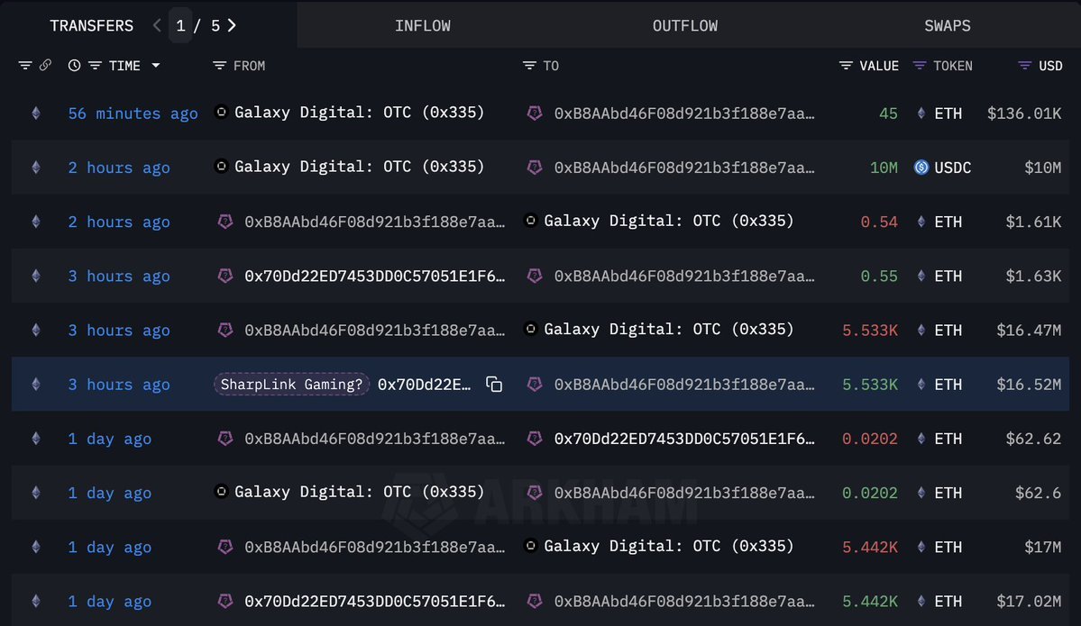This screenshot has height=626, width=1081.
Task: Expand the TIME sort dropdown arrow
Action: [x=155, y=66]
